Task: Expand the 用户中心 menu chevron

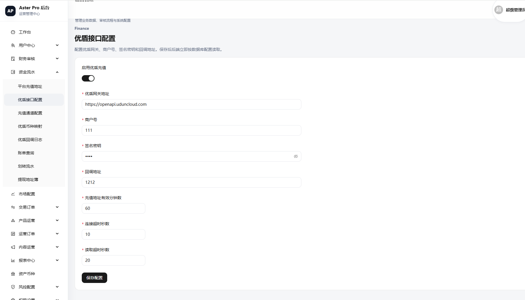Action: [x=57, y=45]
